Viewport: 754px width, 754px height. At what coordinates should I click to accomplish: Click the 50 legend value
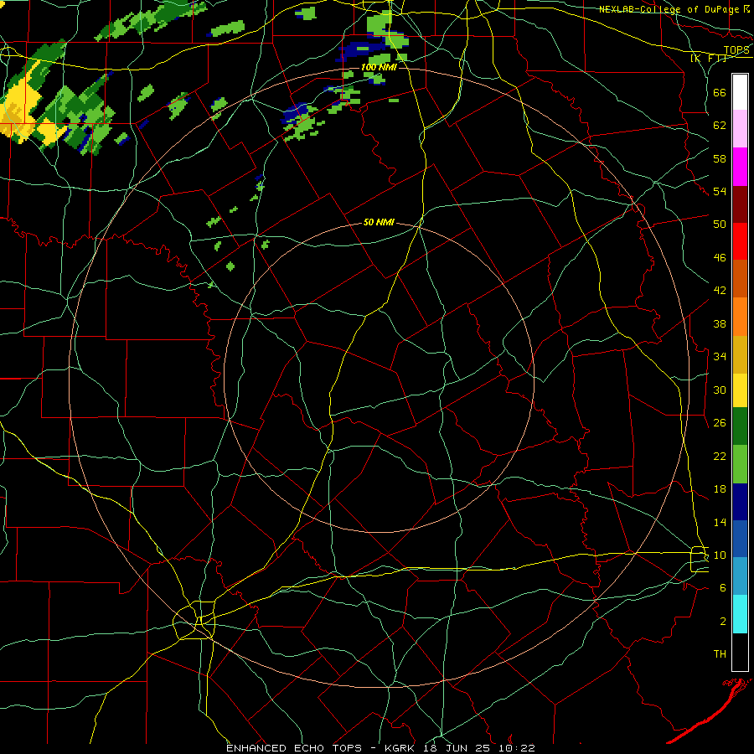[720, 224]
